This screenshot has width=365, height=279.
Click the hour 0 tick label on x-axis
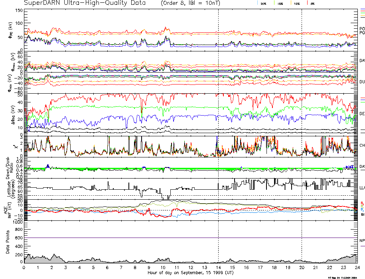(x=24, y=268)
